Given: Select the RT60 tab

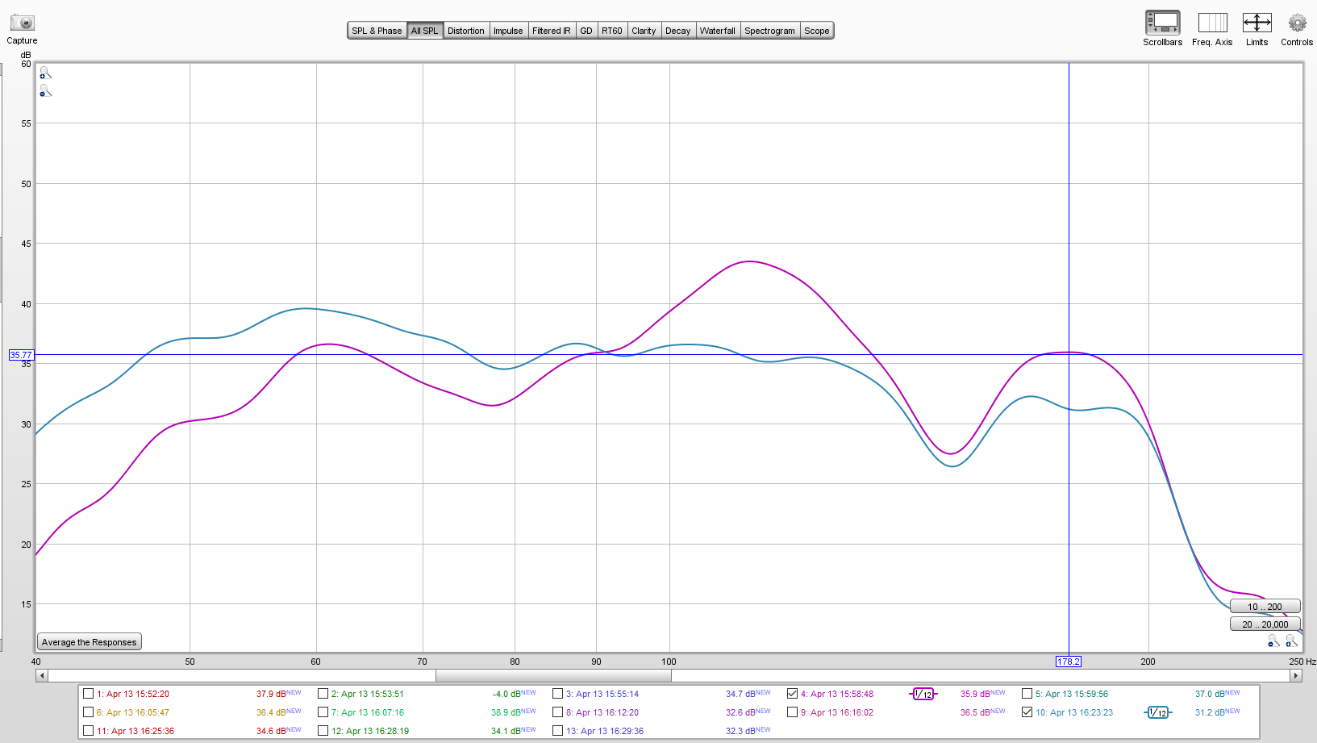Looking at the screenshot, I should pos(612,31).
